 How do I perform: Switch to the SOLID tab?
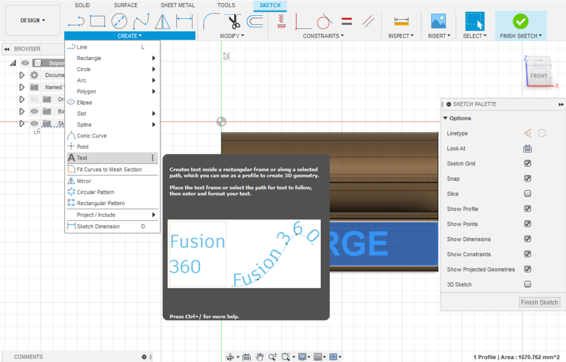82,5
